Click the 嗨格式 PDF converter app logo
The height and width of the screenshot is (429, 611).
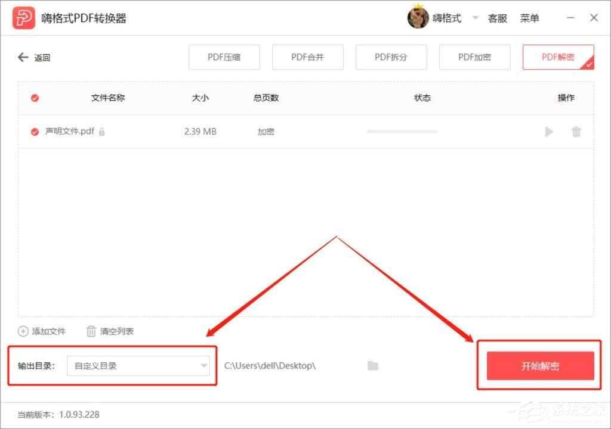23,17
